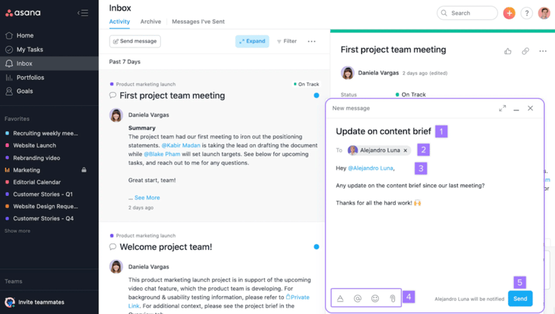The width and height of the screenshot is (555, 314).
Task: Open First project team meeting notification
Action: (x=172, y=96)
